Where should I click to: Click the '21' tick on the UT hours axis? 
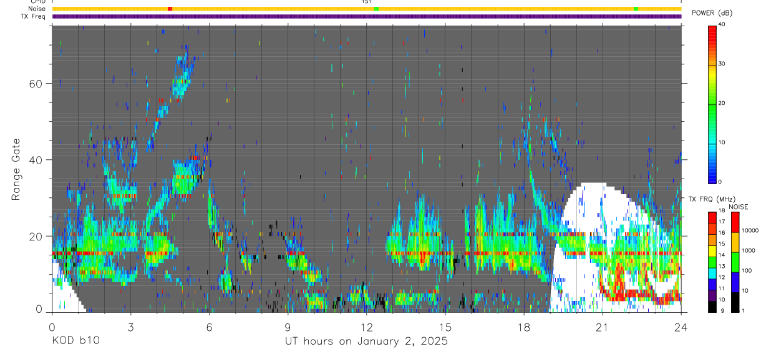pos(603,326)
